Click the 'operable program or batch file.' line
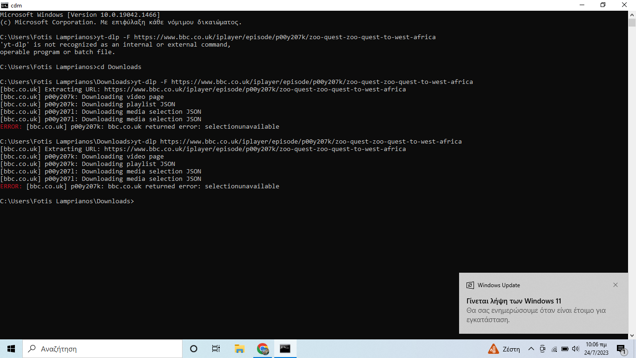The height and width of the screenshot is (358, 636). [x=58, y=52]
